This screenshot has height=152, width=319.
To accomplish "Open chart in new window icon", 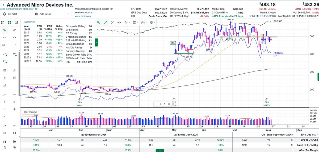I will tap(16, 23).
